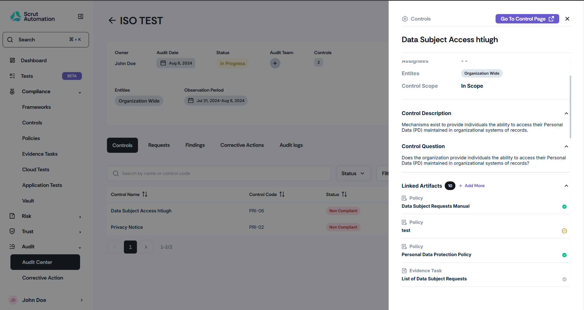Open Corrective Action in sidebar
The image size is (584, 310).
[x=43, y=278]
